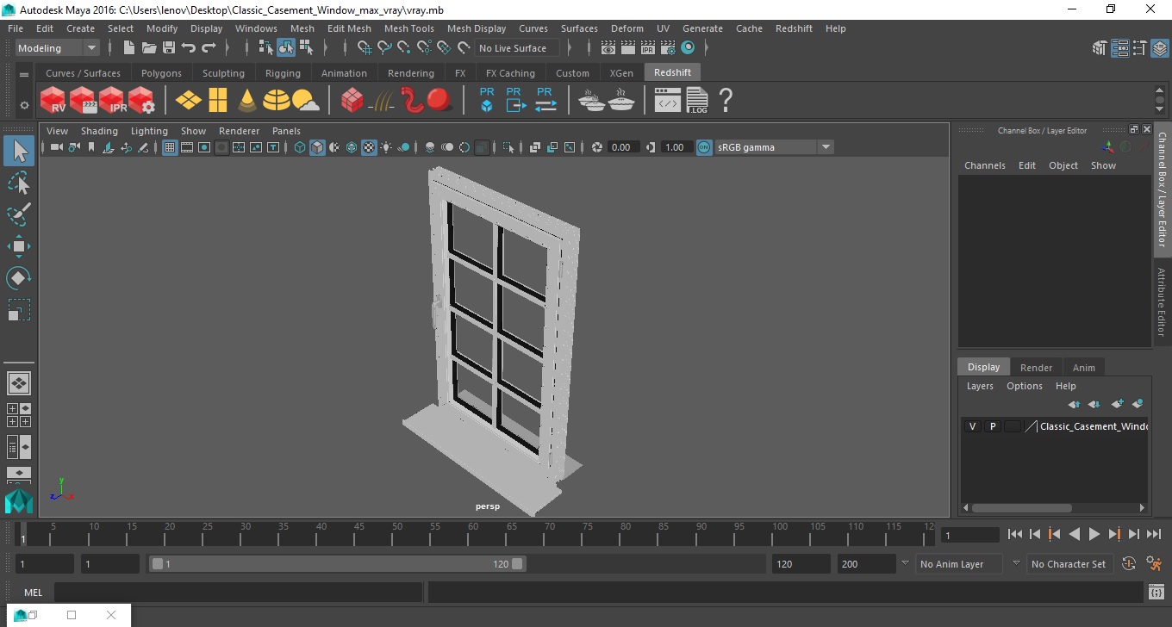Click the IPR render icon in status line
The width and height of the screenshot is (1172, 627).
click(648, 48)
